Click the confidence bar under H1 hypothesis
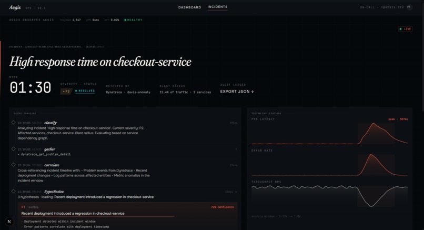 98,216
